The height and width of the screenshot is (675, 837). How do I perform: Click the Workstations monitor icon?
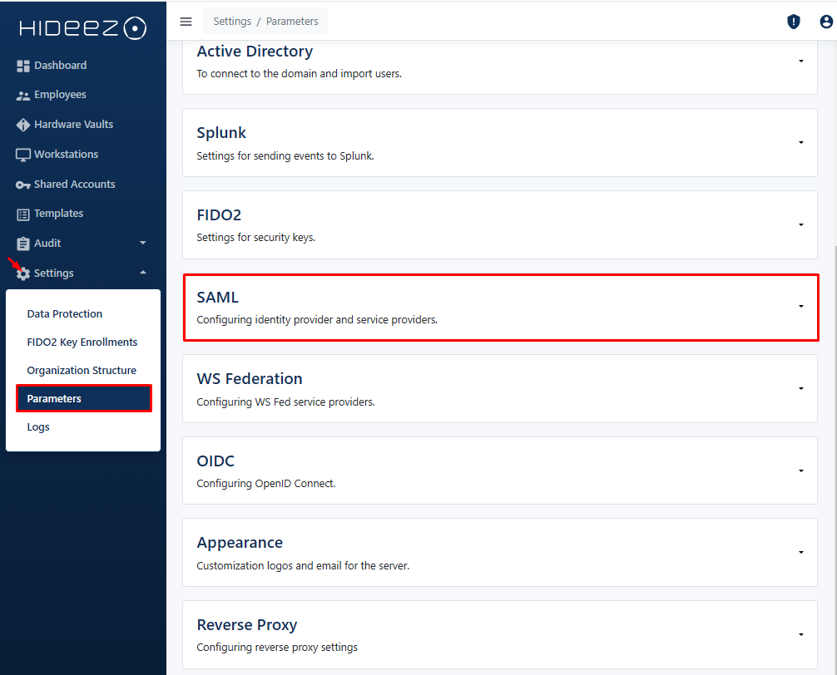tap(23, 155)
